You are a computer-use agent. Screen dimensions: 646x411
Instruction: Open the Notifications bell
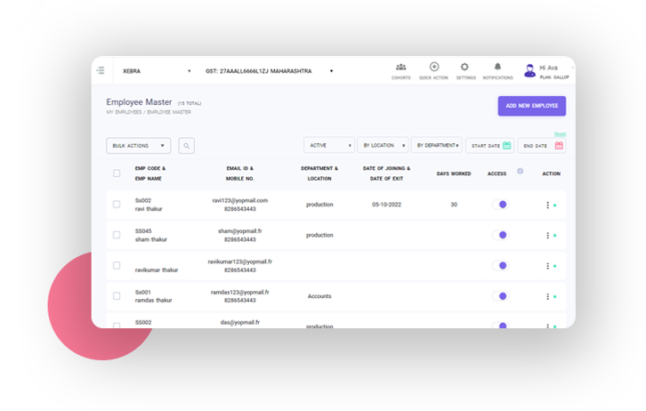[x=497, y=68]
